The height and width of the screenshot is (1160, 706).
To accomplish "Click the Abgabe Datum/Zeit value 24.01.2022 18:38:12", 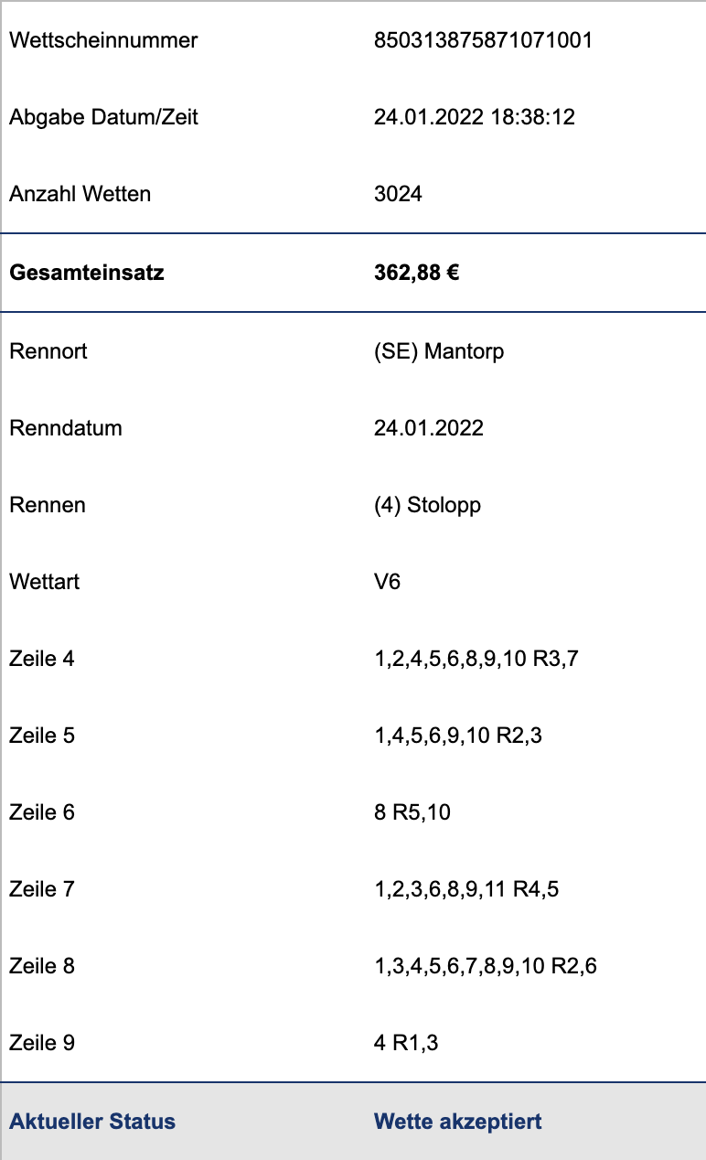I will click(475, 117).
